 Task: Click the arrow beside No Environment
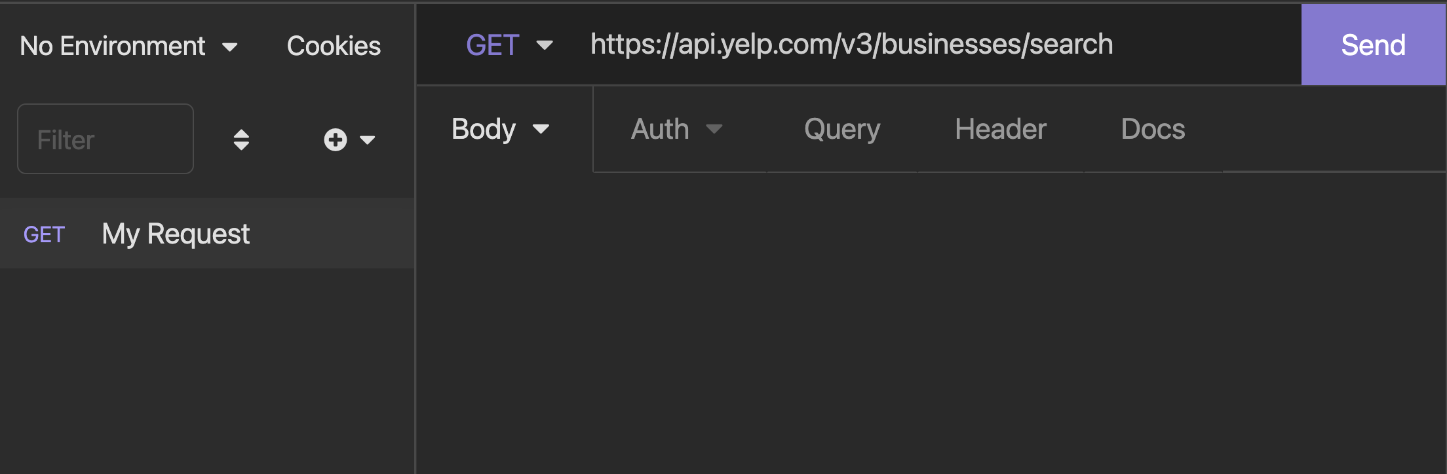(229, 47)
